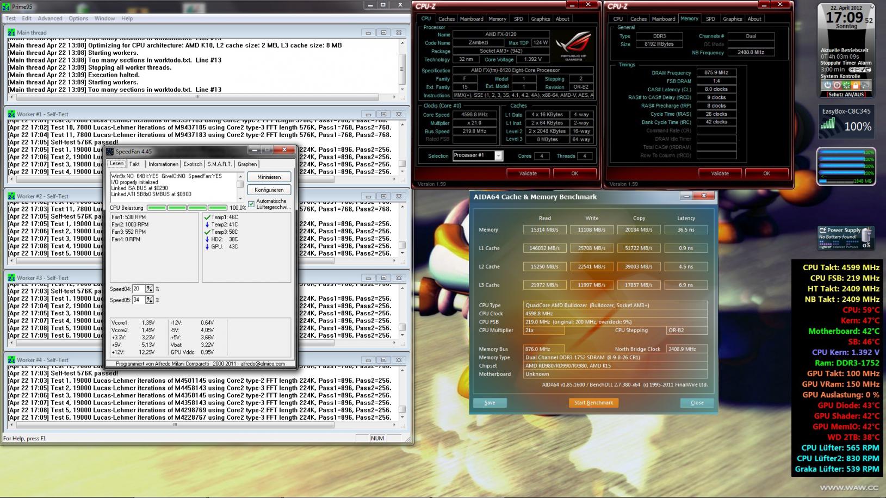Click the Main thread horizontal scrollbar
The height and width of the screenshot is (498, 886).
(202, 97)
